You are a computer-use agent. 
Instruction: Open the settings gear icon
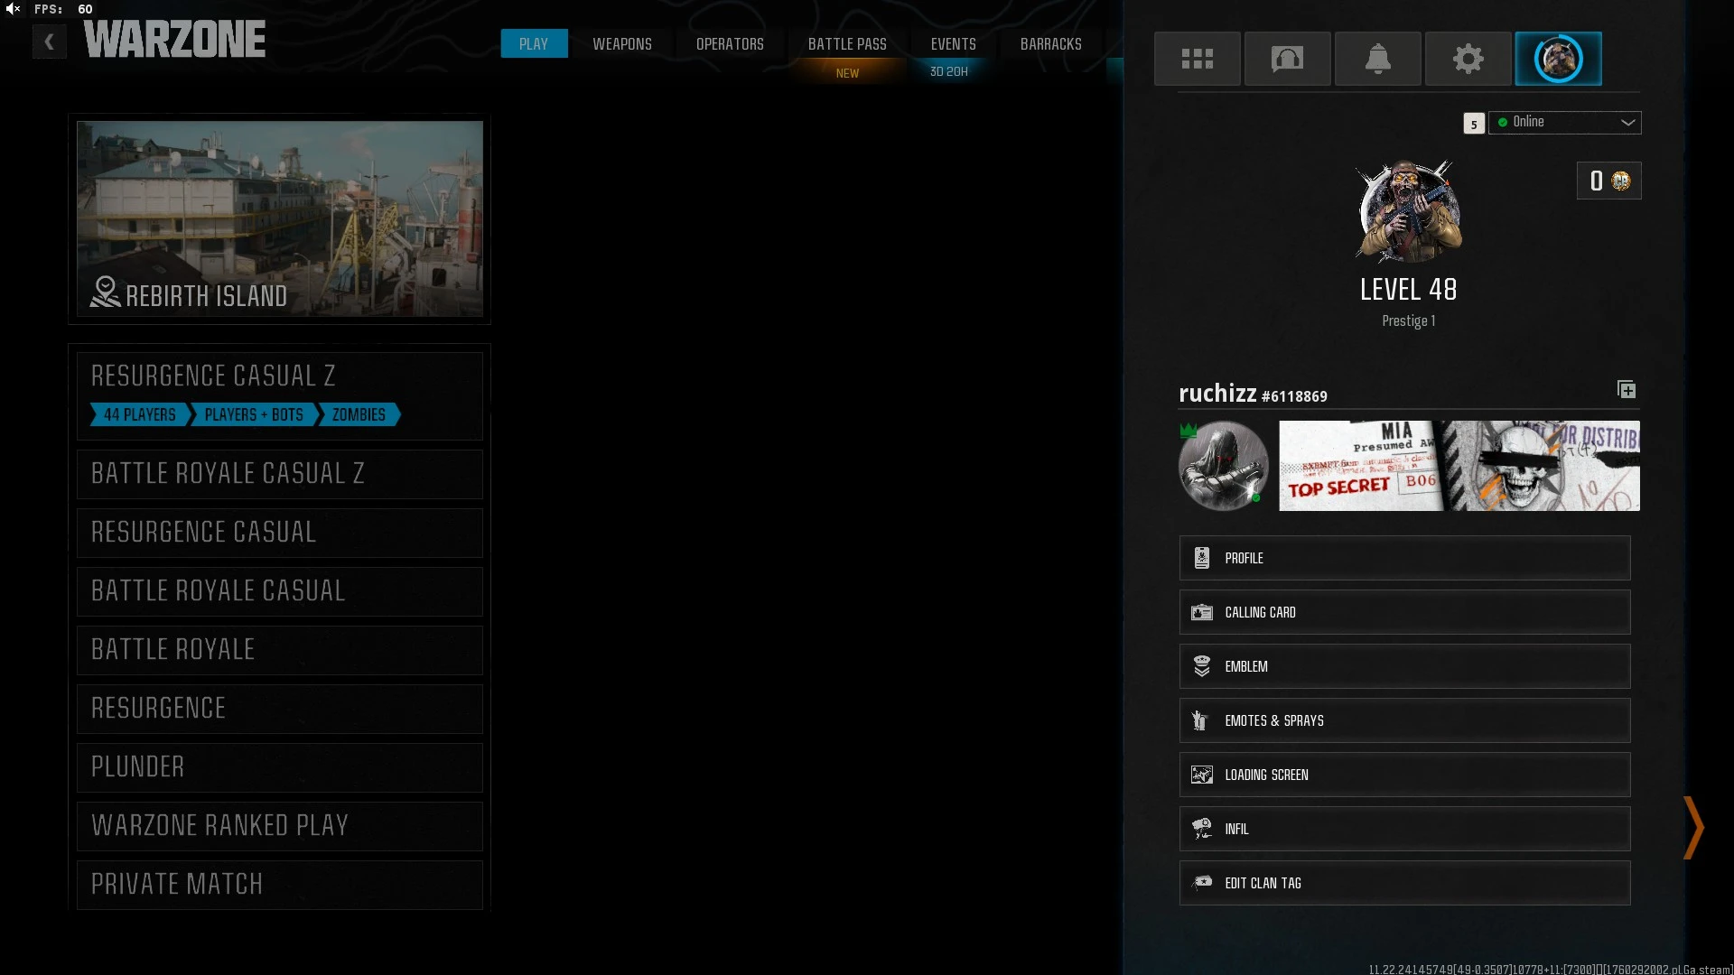1468,59
